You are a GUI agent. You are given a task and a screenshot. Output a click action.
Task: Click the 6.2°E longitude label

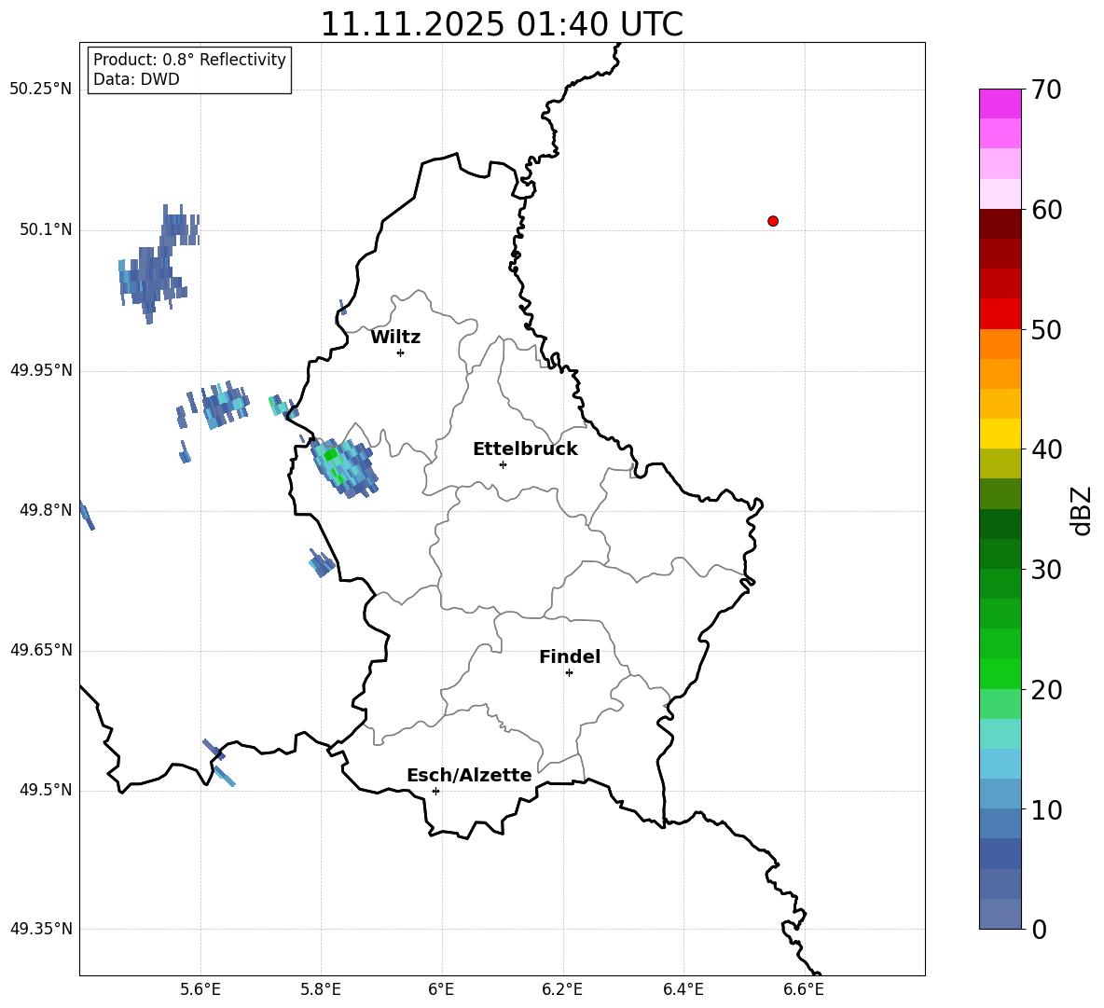pos(562,989)
